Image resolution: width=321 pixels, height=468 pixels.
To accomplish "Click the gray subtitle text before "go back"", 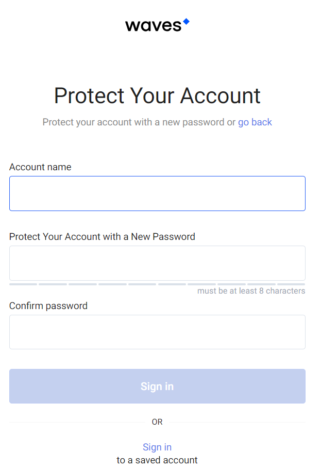I will click(x=139, y=122).
